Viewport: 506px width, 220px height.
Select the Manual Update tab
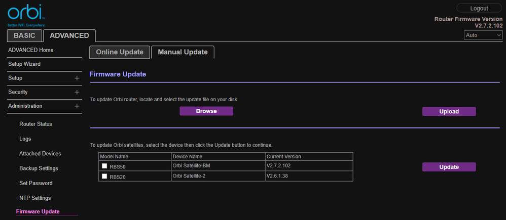coord(183,52)
